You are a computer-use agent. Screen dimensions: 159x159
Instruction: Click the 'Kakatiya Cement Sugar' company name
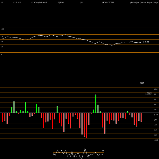coord(141,3)
